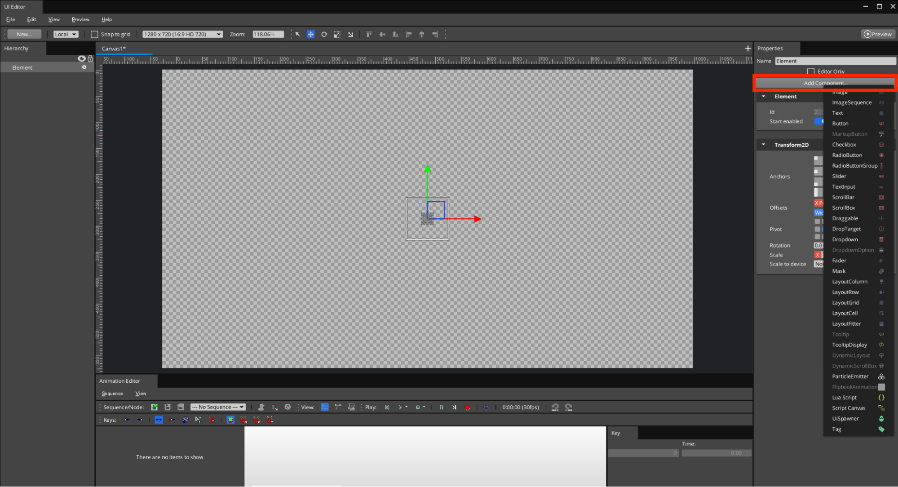Open the Help menu
This screenshot has width=898, height=487.
tap(106, 19)
